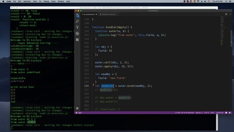Change line ending via CRLF status item
234x132 pixels.
212,113
